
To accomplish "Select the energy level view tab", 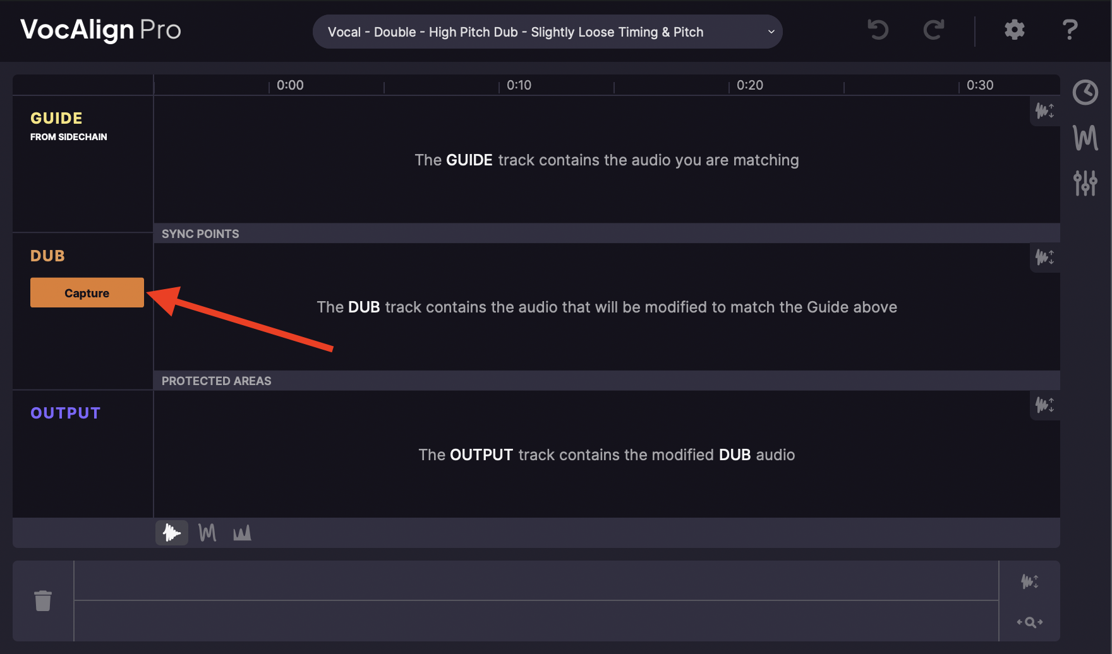I will point(242,533).
